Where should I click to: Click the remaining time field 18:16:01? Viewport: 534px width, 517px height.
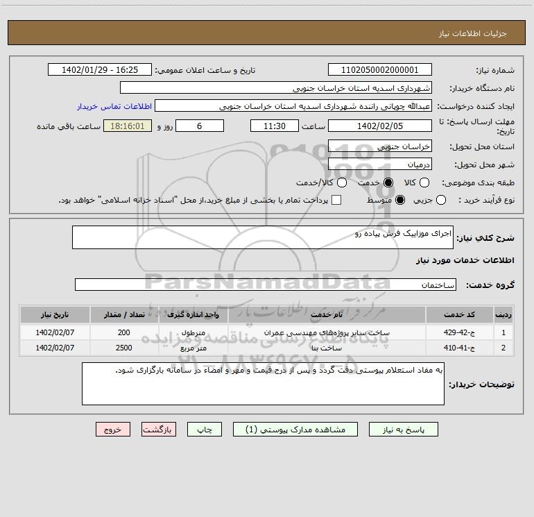point(128,126)
